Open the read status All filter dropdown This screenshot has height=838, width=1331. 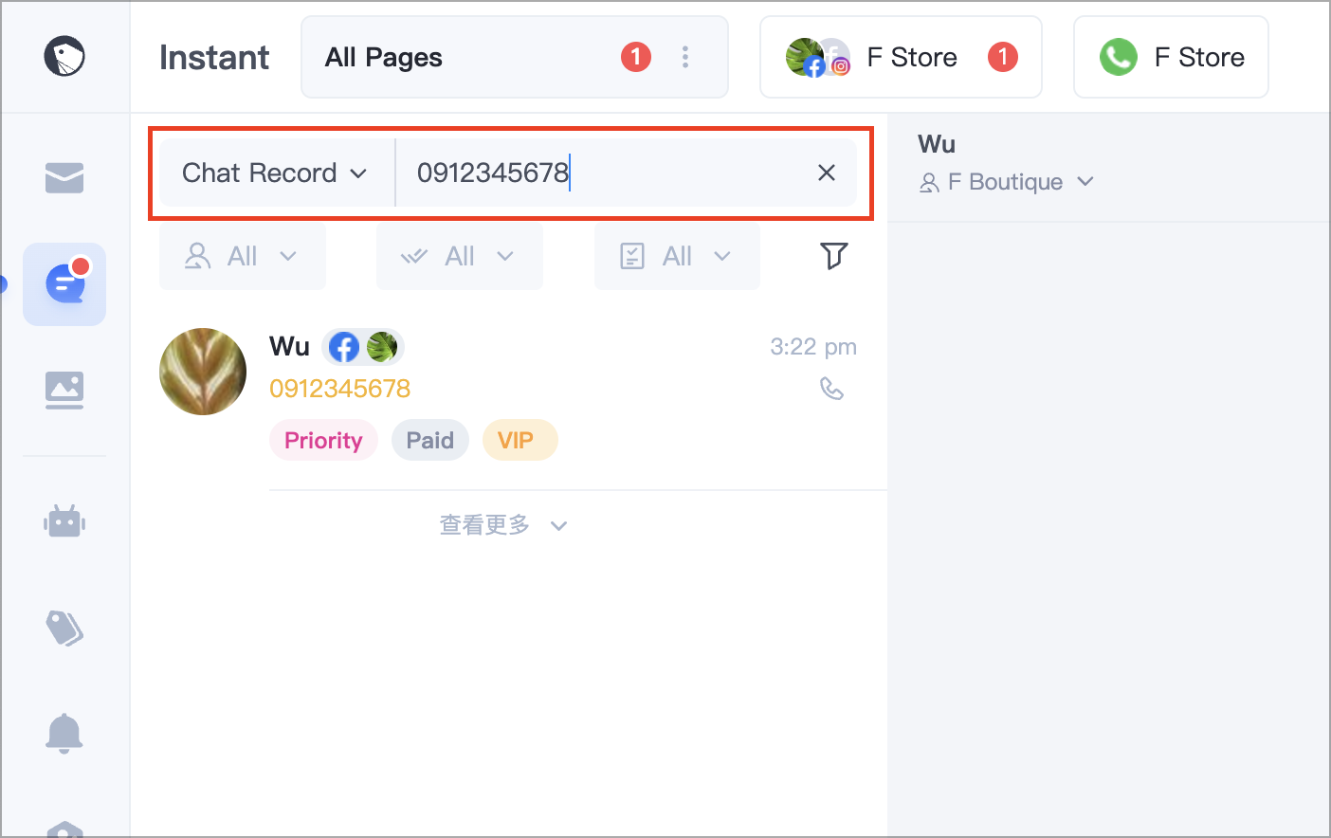pos(459,256)
